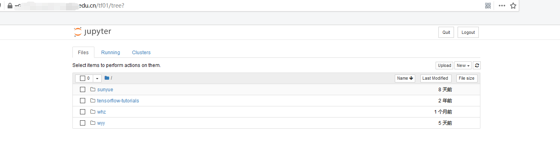Click the folder icon beside sunyue
Image resolution: width=560 pixels, height=155 pixels.
(x=93, y=89)
